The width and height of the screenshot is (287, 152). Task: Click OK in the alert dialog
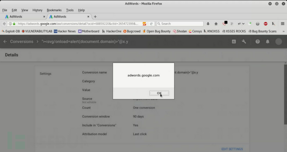click(x=159, y=93)
